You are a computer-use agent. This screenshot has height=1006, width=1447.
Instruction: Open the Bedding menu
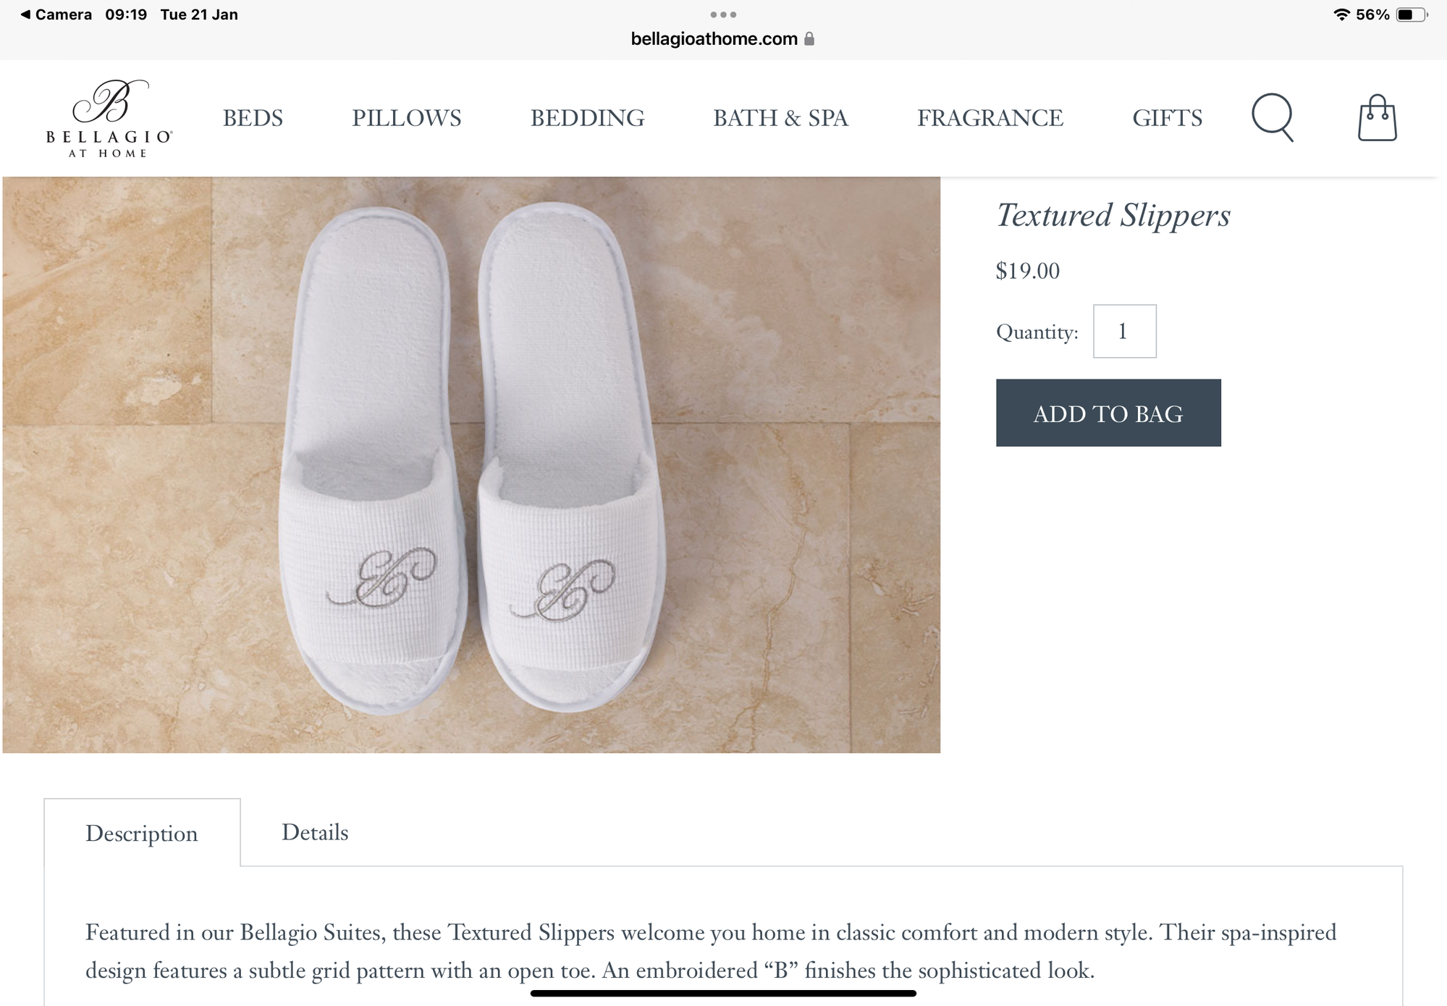click(587, 118)
